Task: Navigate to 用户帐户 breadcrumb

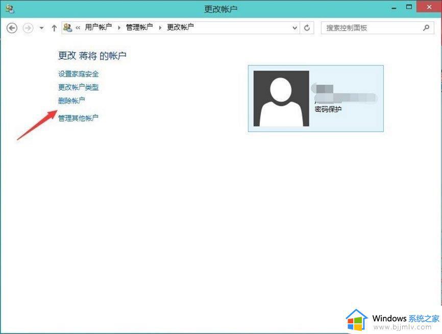Action: [98, 27]
